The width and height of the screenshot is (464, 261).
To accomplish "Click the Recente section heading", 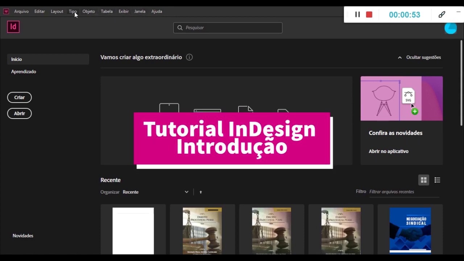I will point(111,180).
